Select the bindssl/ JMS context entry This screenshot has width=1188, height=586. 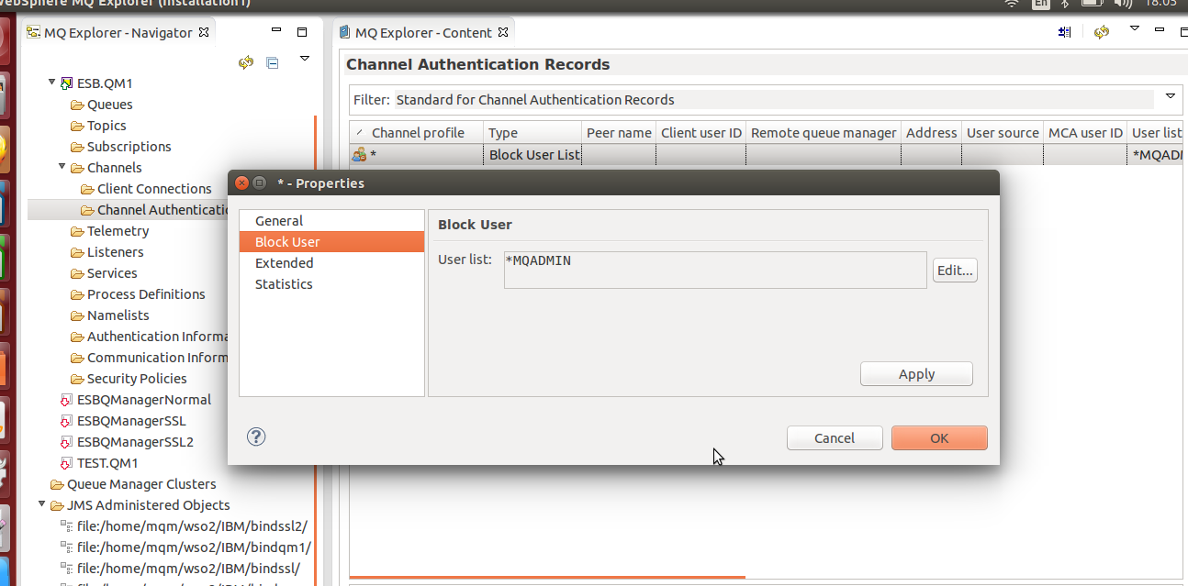[188, 569]
